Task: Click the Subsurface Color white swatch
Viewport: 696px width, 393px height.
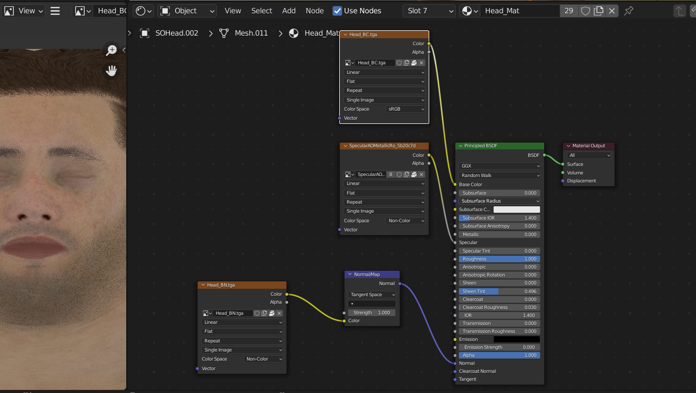Action: [x=517, y=210]
